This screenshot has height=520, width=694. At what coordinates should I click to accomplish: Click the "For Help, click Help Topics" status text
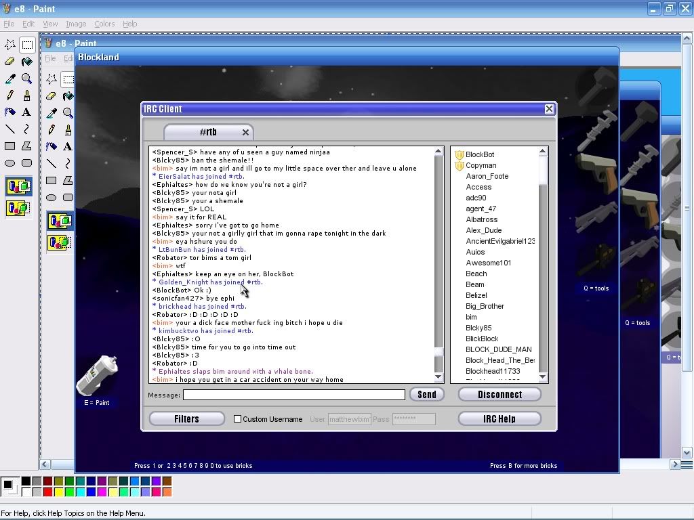pyautogui.click(x=73, y=513)
